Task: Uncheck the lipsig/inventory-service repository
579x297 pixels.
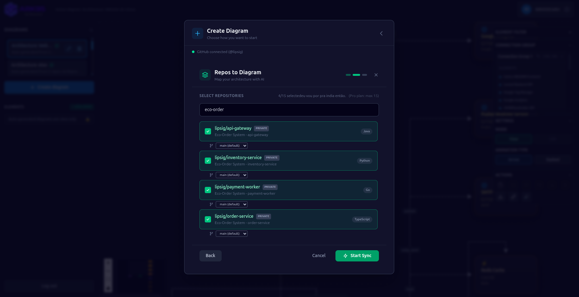Action: coord(208,161)
